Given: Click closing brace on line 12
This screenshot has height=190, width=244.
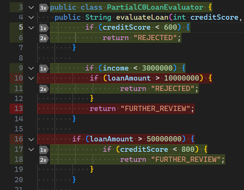Looking at the screenshot, I should click(92, 98).
